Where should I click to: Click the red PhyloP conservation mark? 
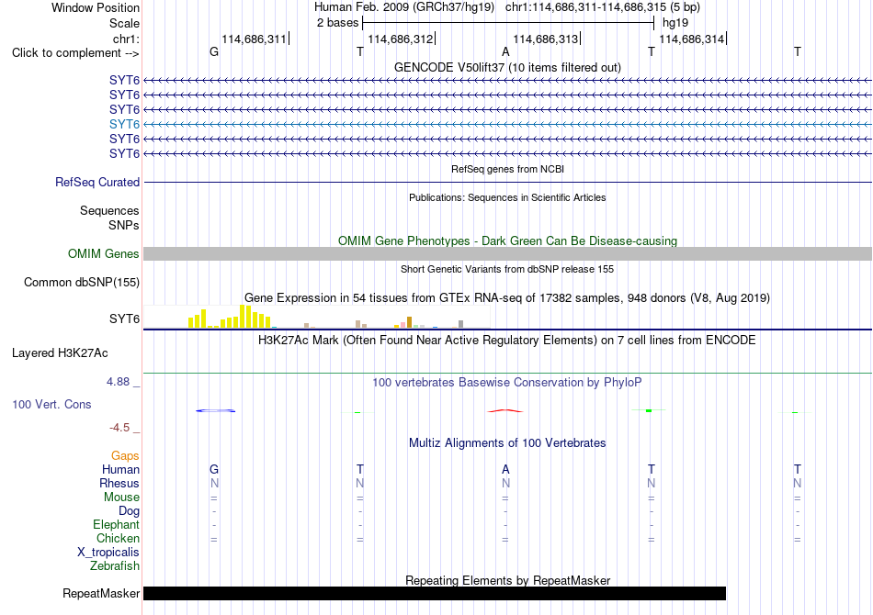(505, 411)
